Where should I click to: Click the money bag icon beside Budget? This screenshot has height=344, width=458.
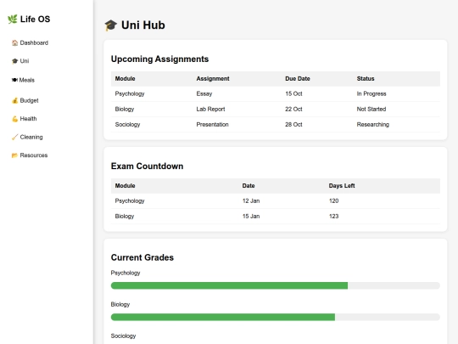14,100
